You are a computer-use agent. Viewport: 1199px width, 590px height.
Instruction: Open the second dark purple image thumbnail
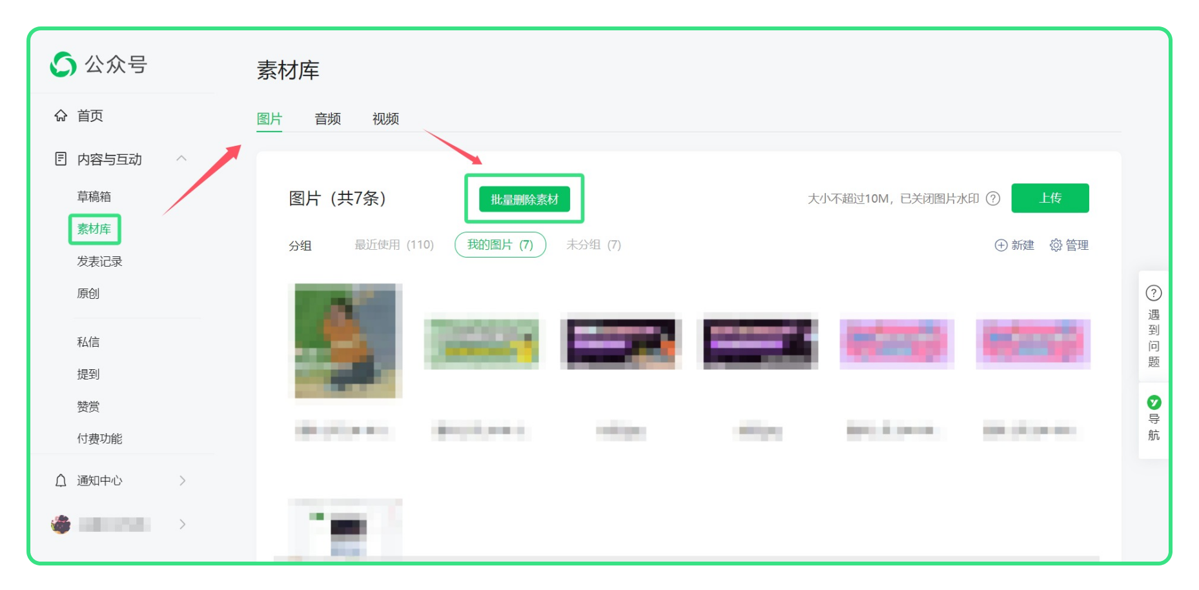(761, 341)
